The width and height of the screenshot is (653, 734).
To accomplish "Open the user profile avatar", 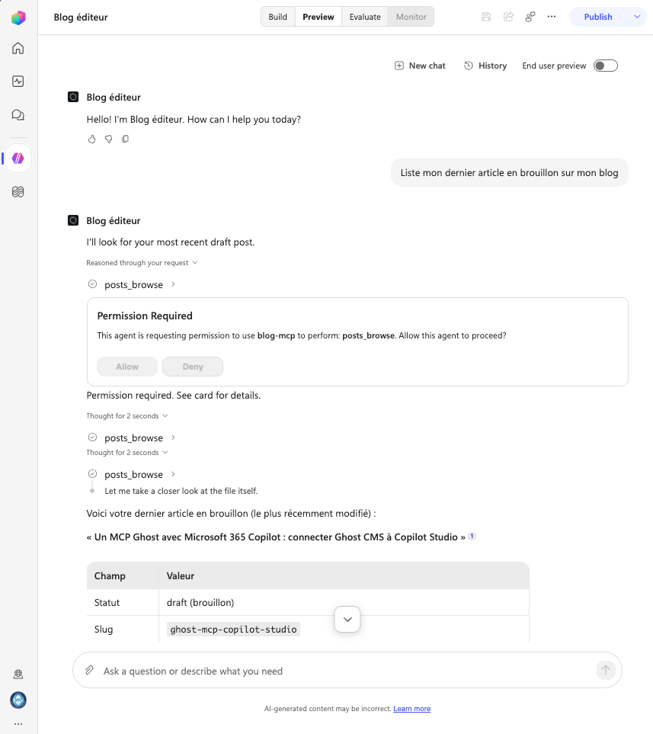I will pos(18,700).
